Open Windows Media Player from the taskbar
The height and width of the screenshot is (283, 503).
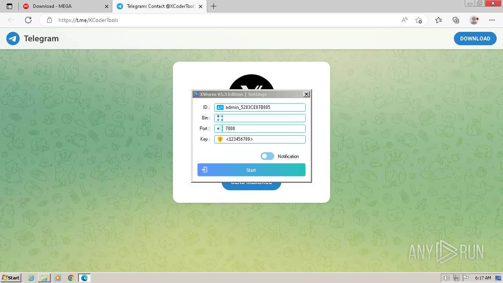click(x=58, y=278)
